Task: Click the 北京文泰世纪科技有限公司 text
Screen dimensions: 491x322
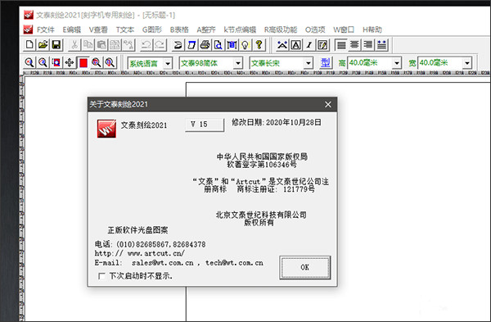Action: [x=261, y=215]
